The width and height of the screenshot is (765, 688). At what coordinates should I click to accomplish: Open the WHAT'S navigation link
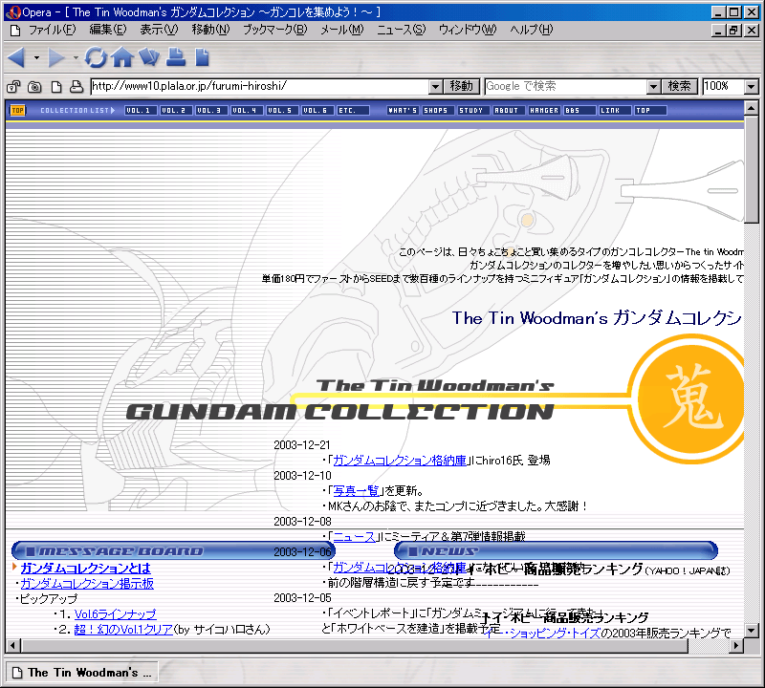(403, 111)
